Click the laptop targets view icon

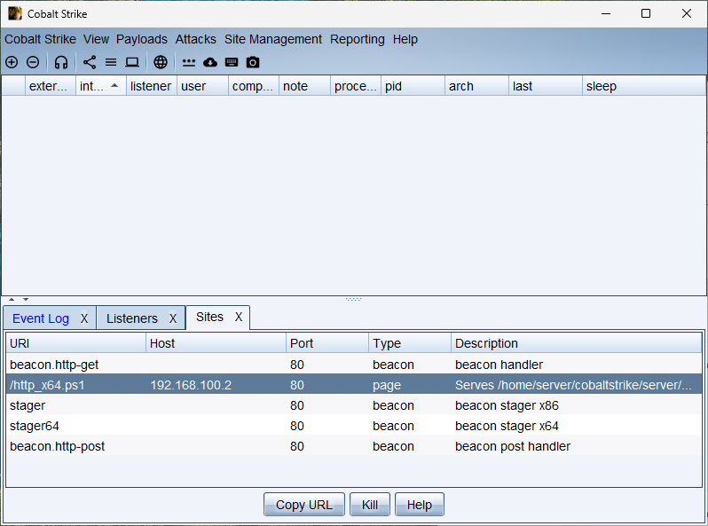tap(132, 62)
